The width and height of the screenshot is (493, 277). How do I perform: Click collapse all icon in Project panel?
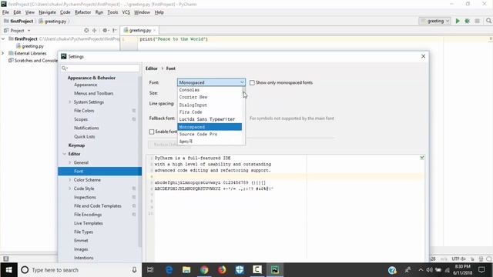point(94,31)
